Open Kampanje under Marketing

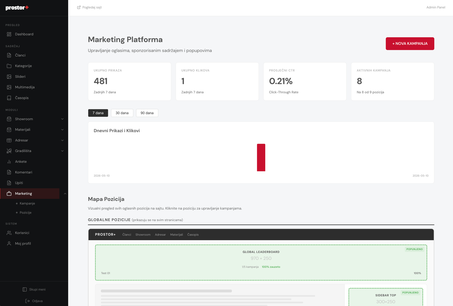pos(27,203)
